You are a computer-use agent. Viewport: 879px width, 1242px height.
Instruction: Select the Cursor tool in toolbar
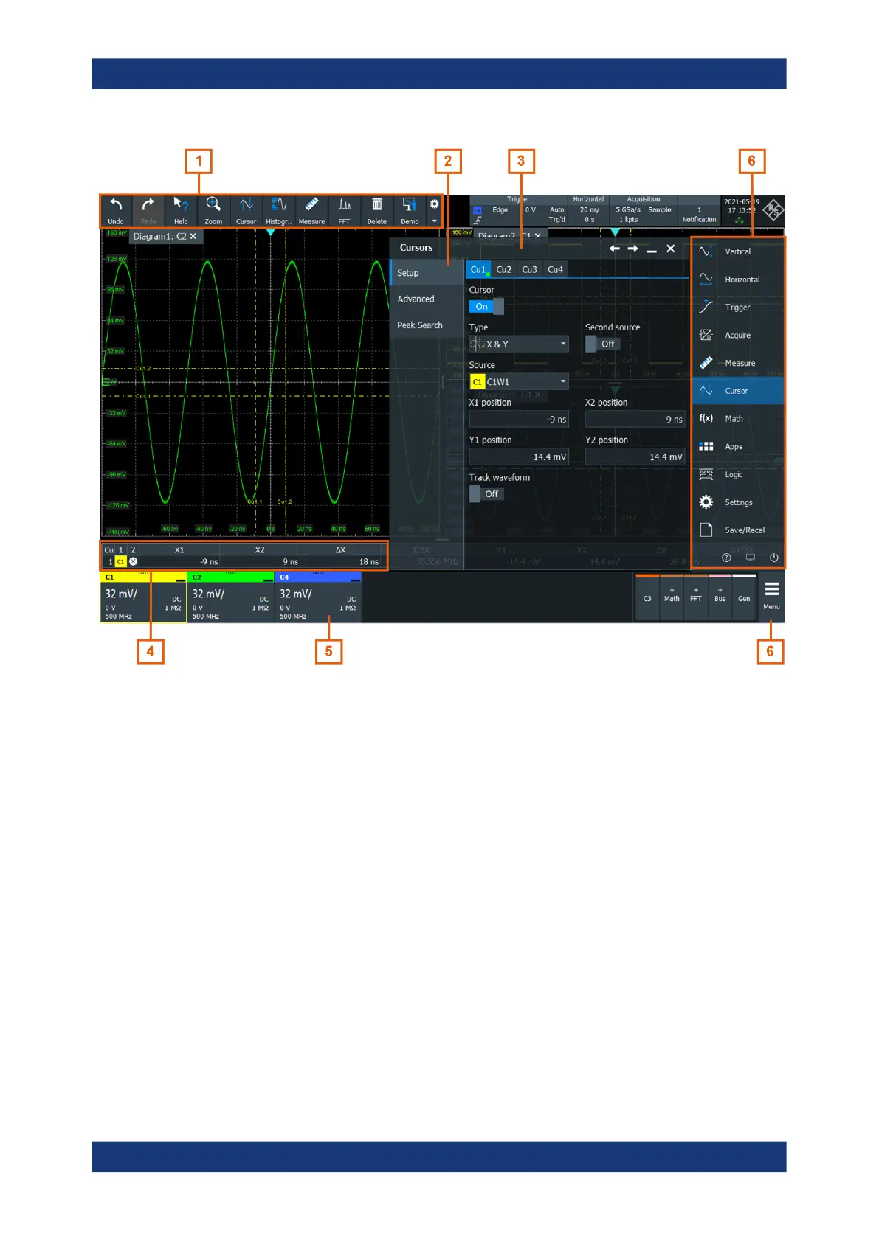246,211
